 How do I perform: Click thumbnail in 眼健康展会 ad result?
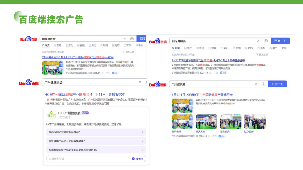click(53, 68)
